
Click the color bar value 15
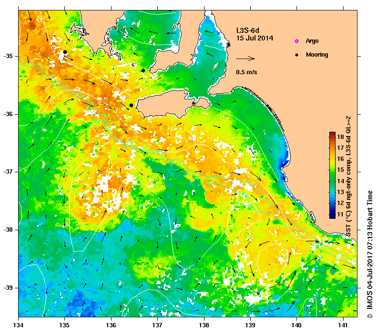pos(340,170)
